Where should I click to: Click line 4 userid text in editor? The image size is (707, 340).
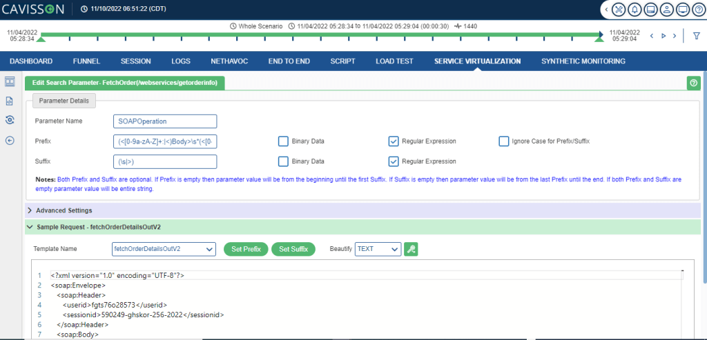tap(115, 305)
